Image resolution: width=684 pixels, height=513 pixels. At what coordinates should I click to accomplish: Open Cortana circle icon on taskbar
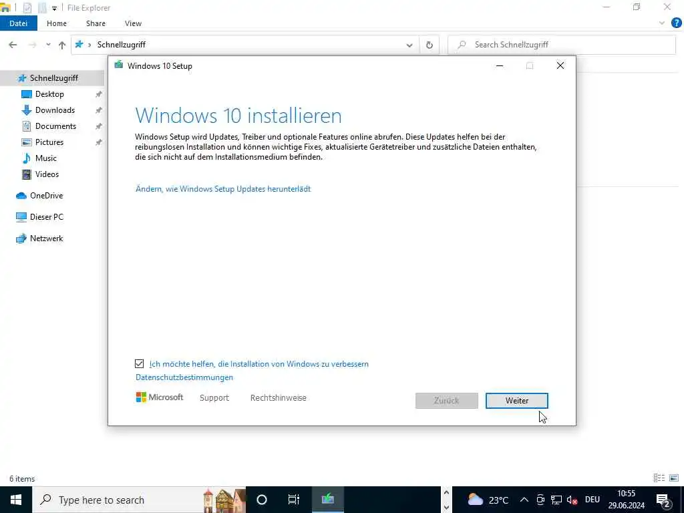click(262, 500)
